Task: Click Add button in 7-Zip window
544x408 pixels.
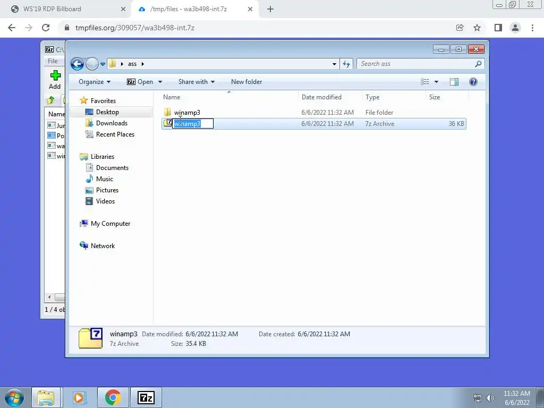Action: tap(55, 80)
